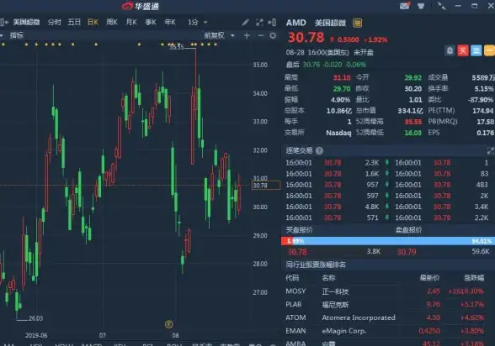Zoom in chart with plus icon
The width and height of the screenshot is (495, 346).
[x=247, y=35]
